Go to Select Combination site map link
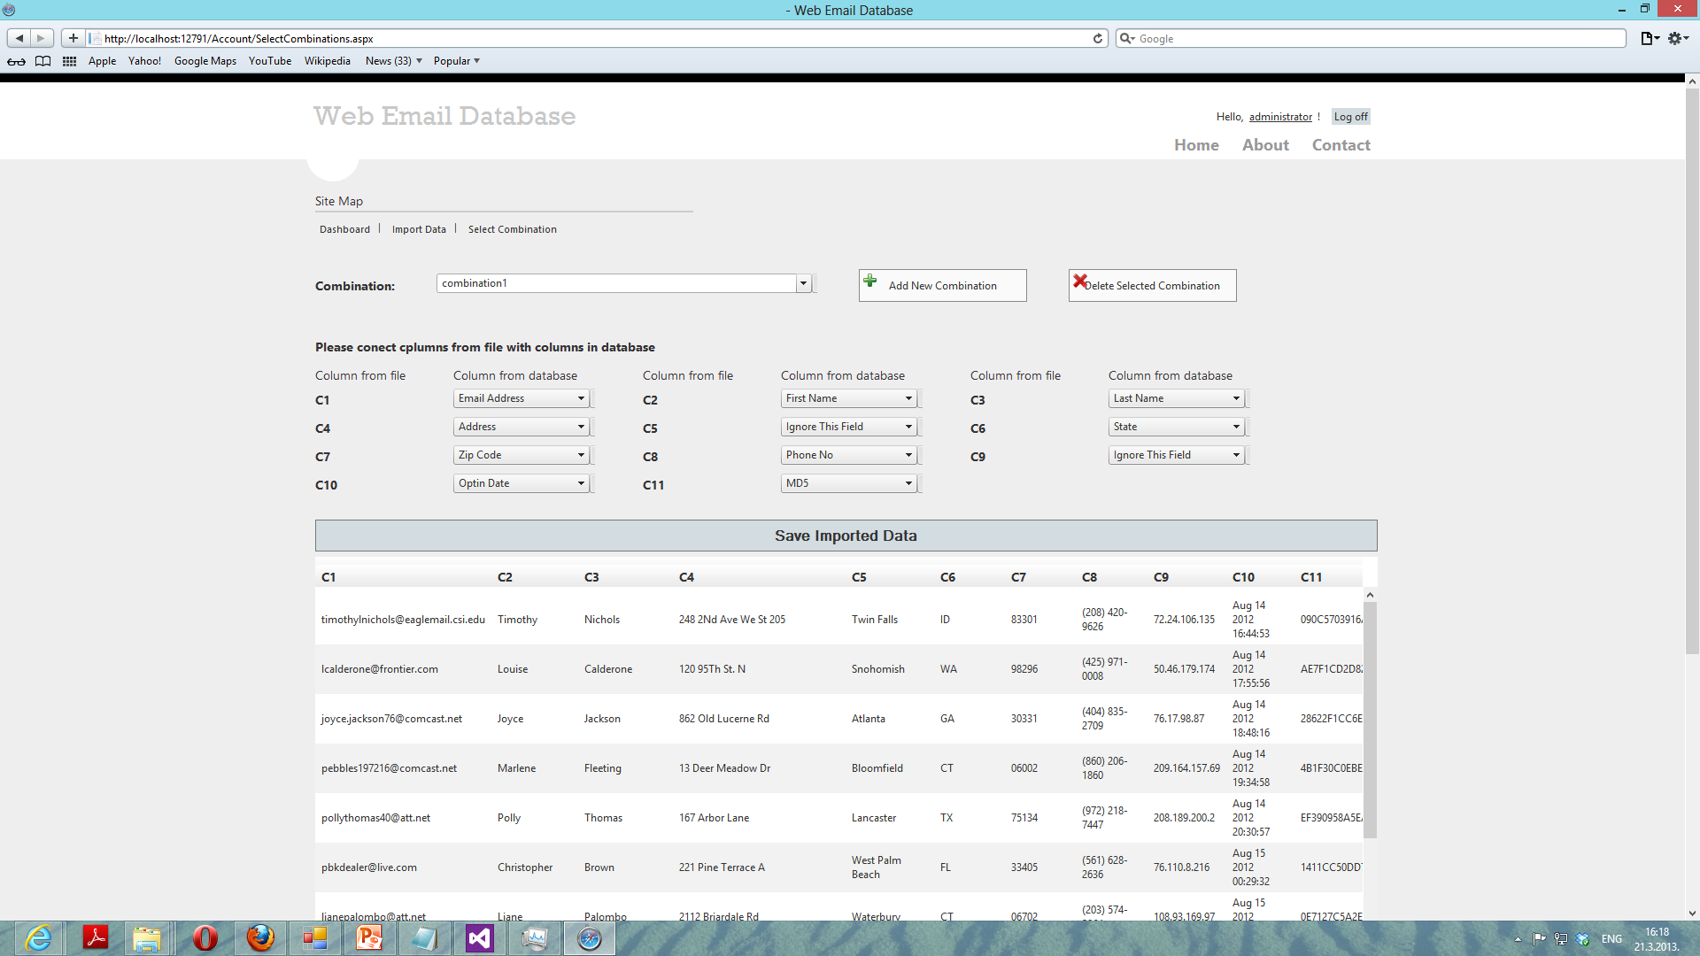 coord(512,229)
